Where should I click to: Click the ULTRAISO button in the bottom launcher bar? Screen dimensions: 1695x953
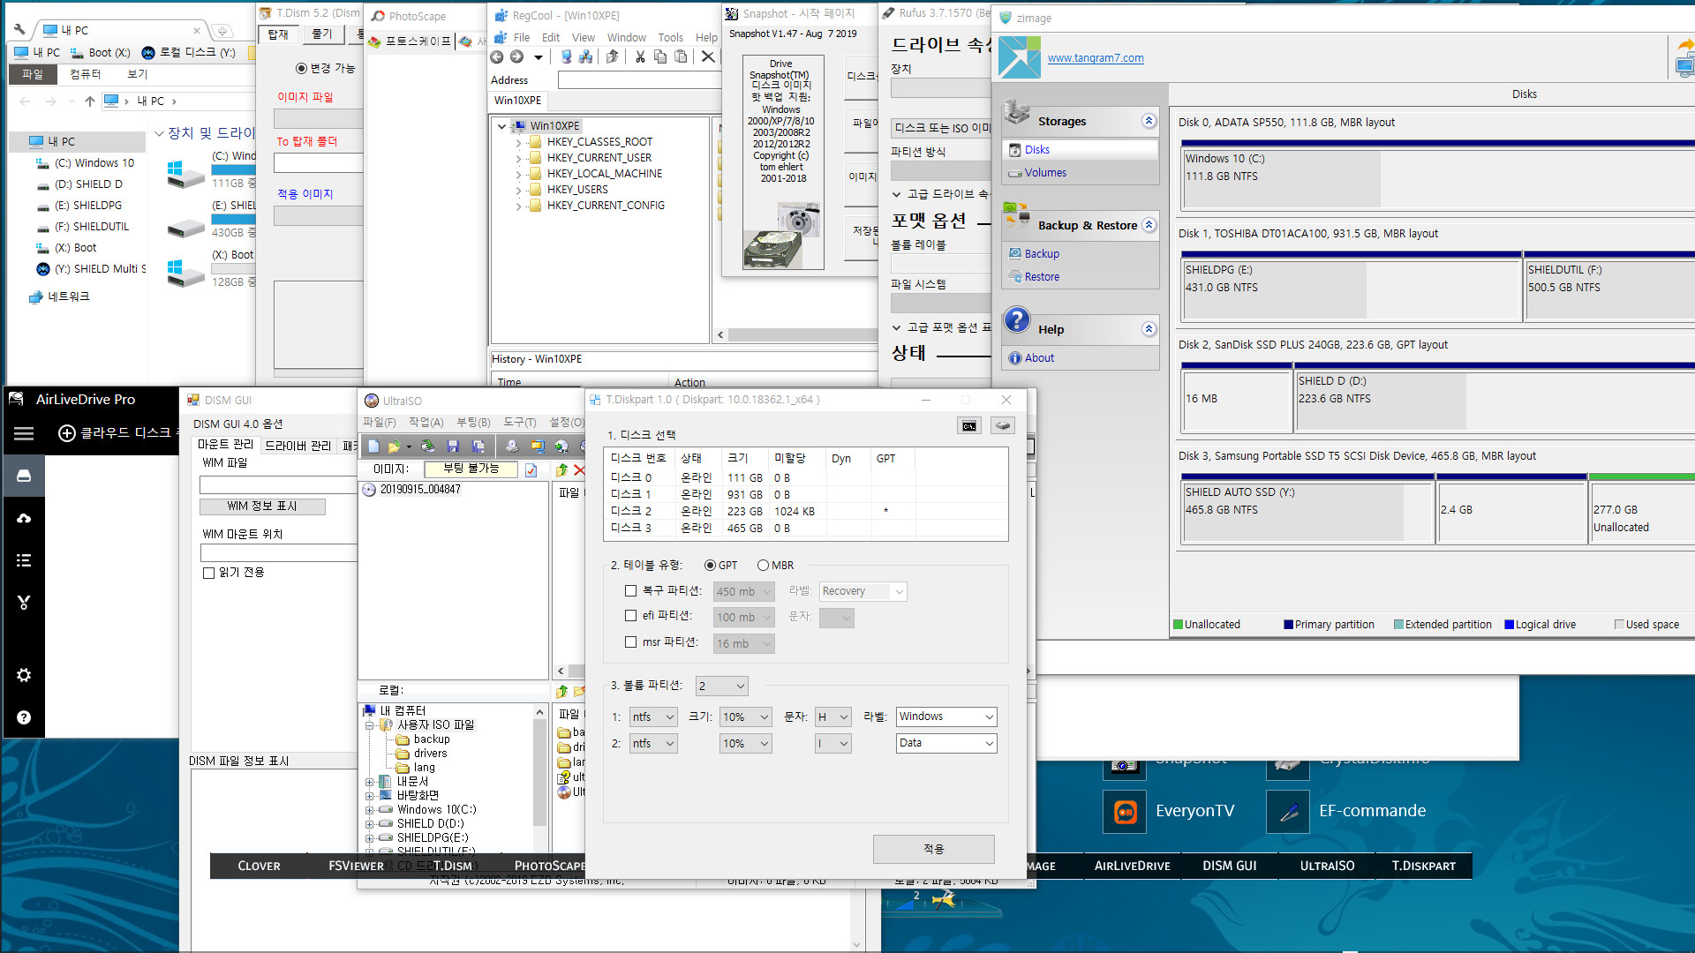pyautogui.click(x=1327, y=867)
